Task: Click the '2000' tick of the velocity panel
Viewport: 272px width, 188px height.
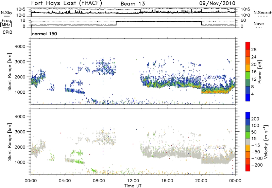Action: pyautogui.click(x=20, y=147)
